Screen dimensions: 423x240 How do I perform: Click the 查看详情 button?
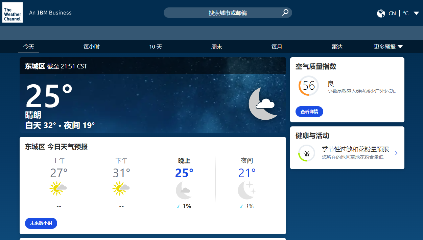[x=309, y=111]
